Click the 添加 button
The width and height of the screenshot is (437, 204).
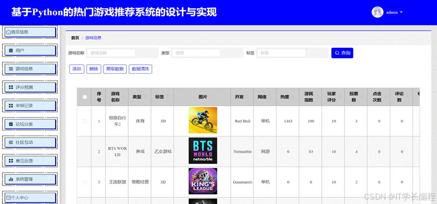(x=77, y=69)
